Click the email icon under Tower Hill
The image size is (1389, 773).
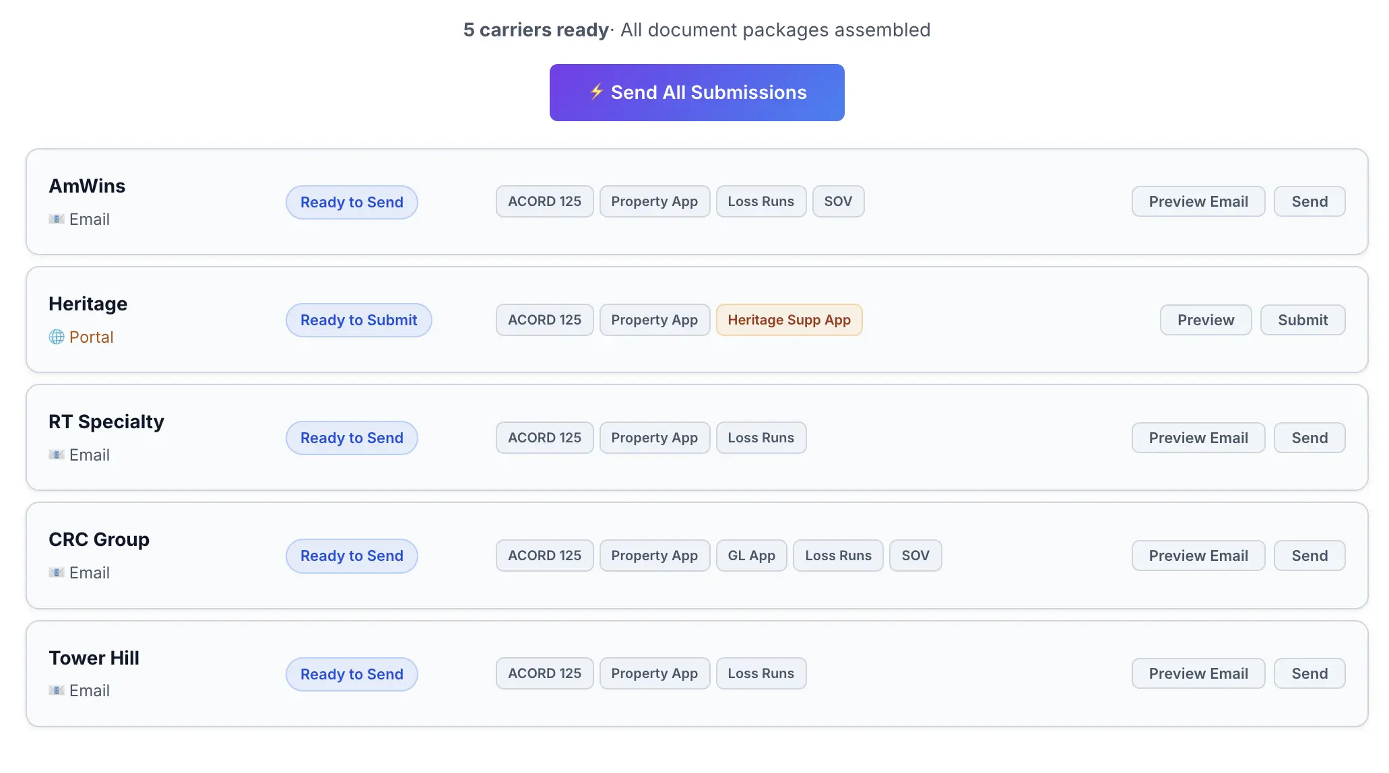[x=57, y=690]
